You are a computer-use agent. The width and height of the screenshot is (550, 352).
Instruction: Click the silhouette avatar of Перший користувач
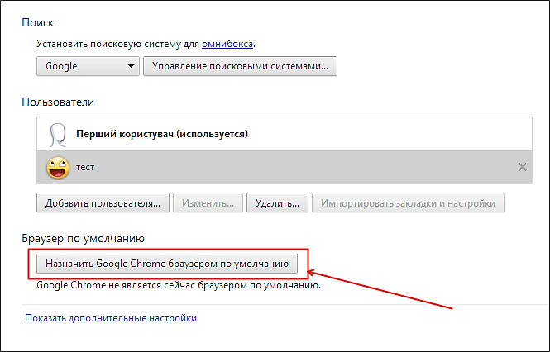[58, 135]
